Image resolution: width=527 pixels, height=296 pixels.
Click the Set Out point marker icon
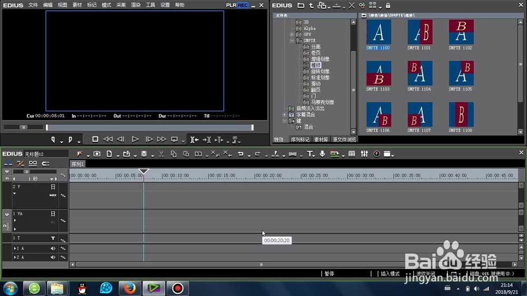point(70,140)
